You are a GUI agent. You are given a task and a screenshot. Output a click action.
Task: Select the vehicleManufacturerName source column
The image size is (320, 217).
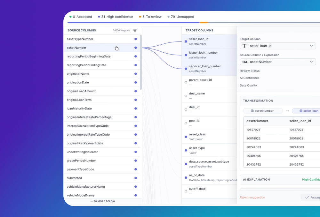[x=102, y=187]
